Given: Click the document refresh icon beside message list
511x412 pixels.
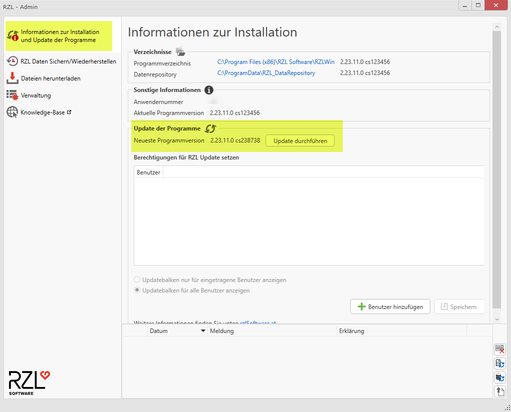Looking at the screenshot, I should point(499,363).
